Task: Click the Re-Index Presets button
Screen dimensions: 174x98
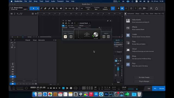Action: coord(144,77)
